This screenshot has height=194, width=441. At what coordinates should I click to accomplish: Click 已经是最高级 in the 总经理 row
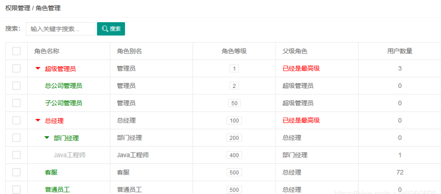pos(301,120)
